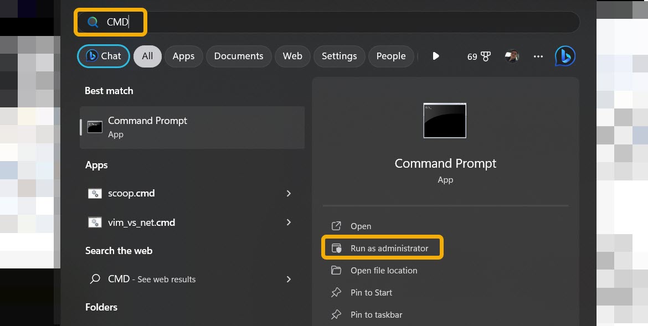The width and height of the screenshot is (648, 326).
Task: Click the shield icon beside Run as administrator
Action: pyautogui.click(x=336, y=247)
